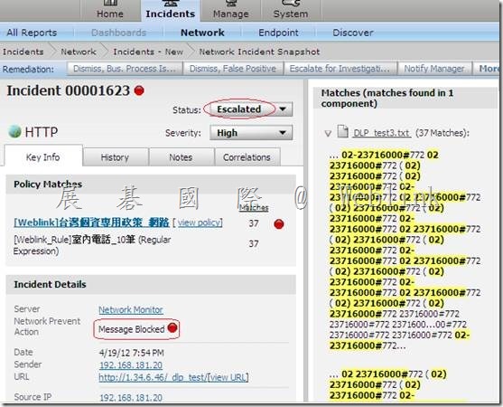Click the Notify Manager remediation button
Screen dimensions: 503x407
tap(434, 69)
